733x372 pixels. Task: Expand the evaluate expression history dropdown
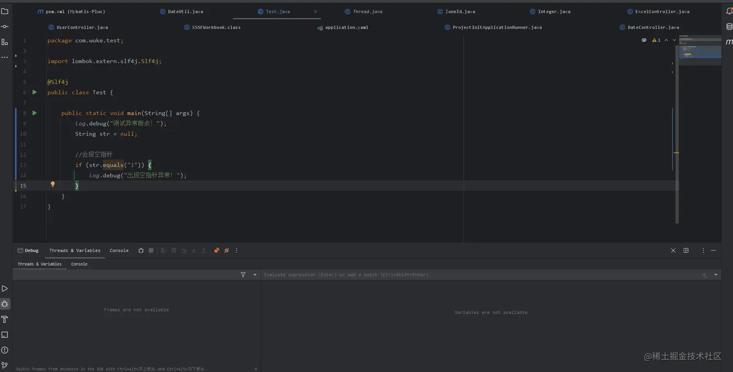coord(716,275)
